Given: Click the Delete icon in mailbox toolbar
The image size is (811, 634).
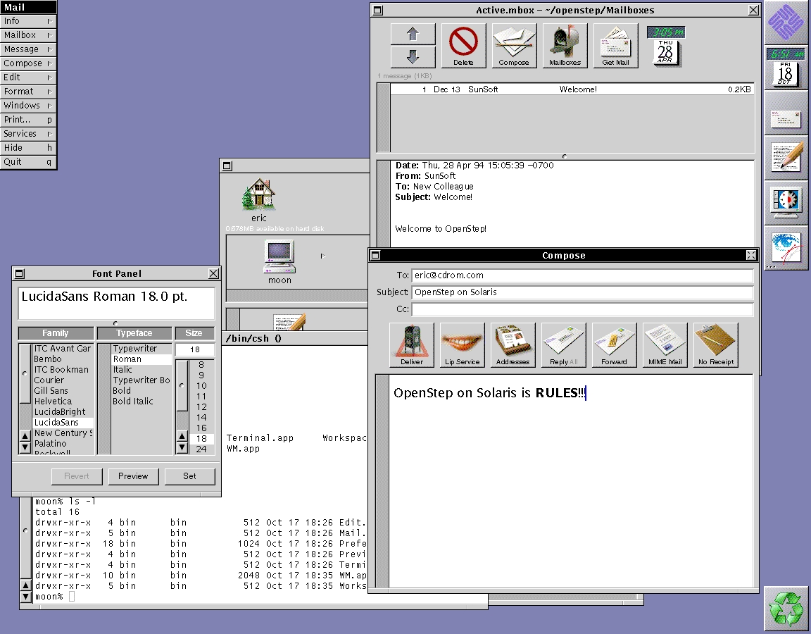Looking at the screenshot, I should tap(463, 45).
